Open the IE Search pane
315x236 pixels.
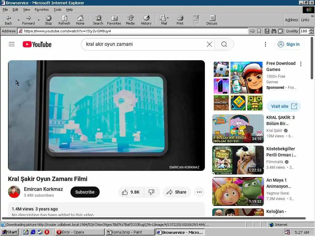pos(98,20)
